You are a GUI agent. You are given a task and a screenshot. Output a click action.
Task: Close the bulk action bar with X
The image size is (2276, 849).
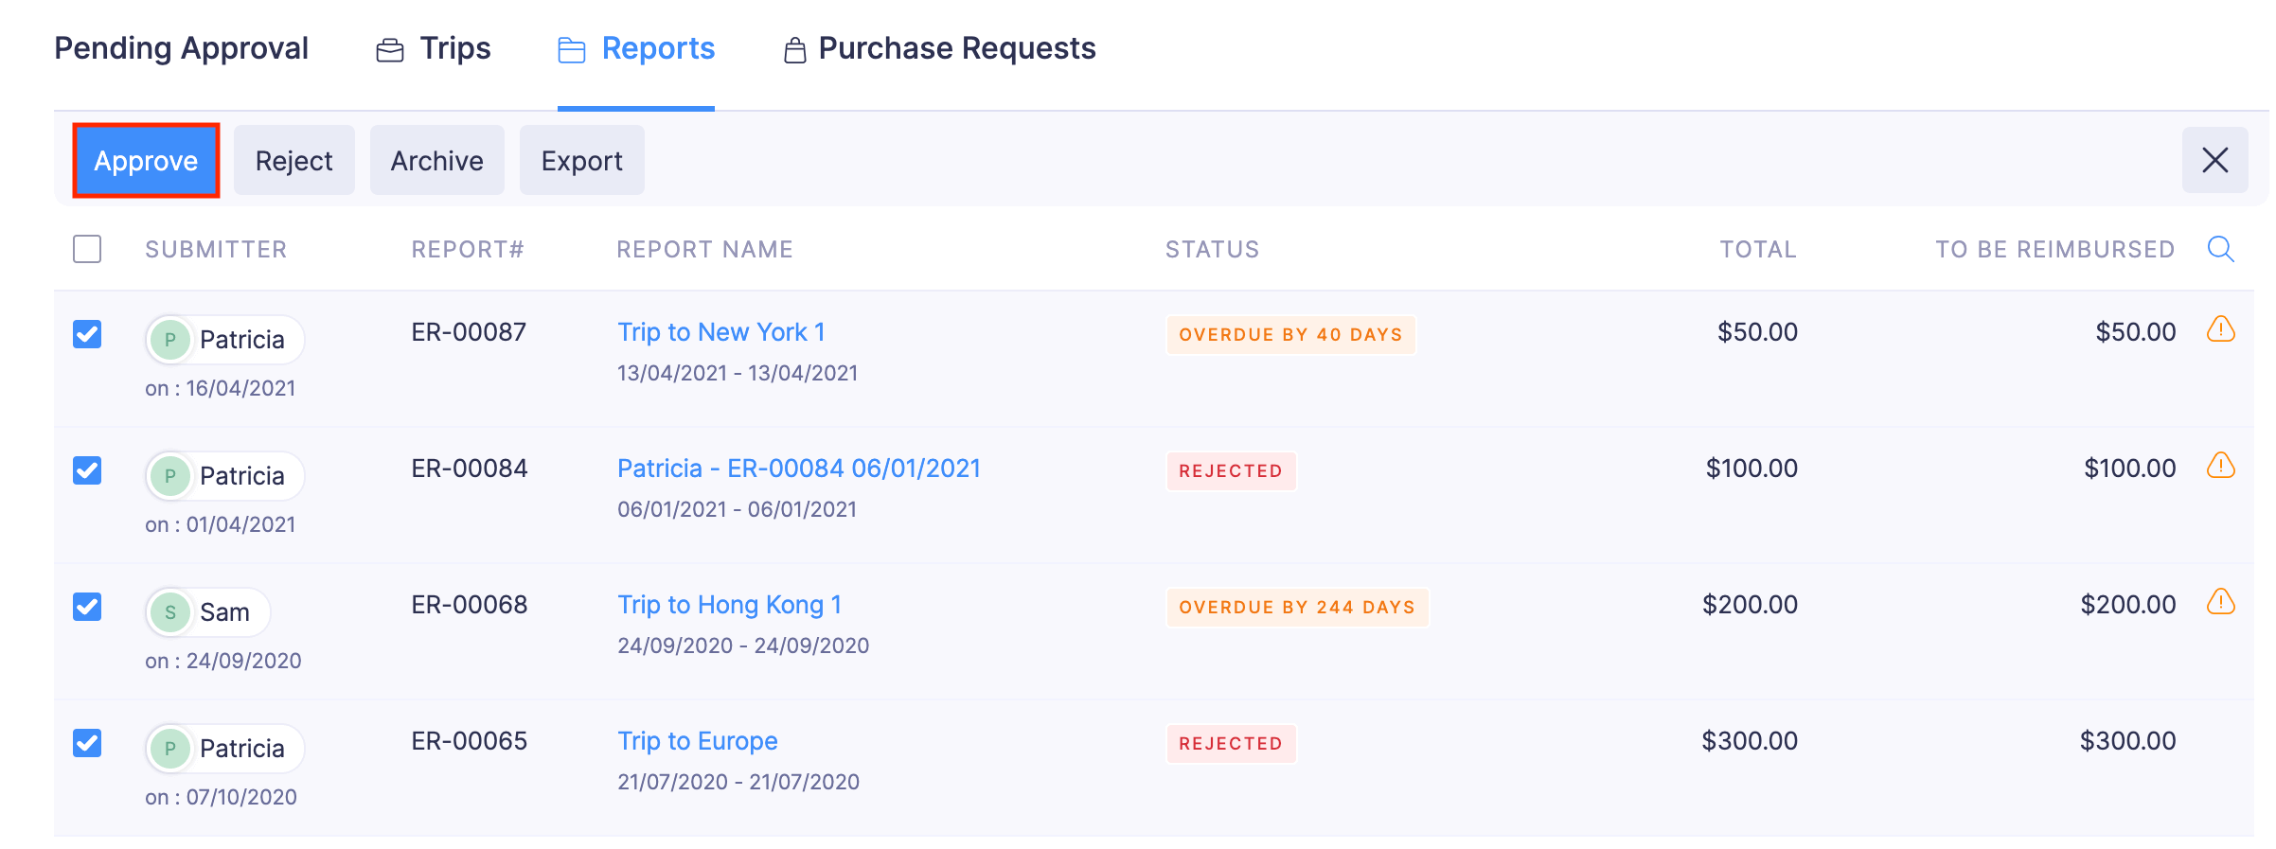tap(2214, 160)
